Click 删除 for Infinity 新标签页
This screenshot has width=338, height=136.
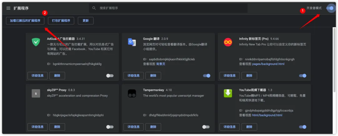(x=249, y=76)
